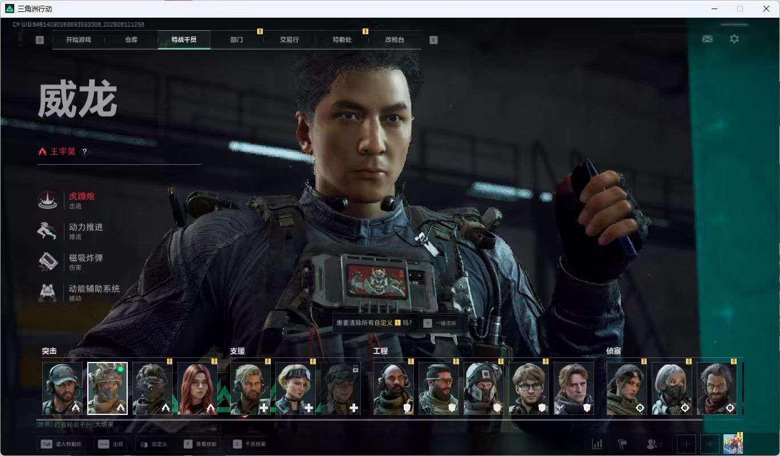Click the 工程 class label

381,351
